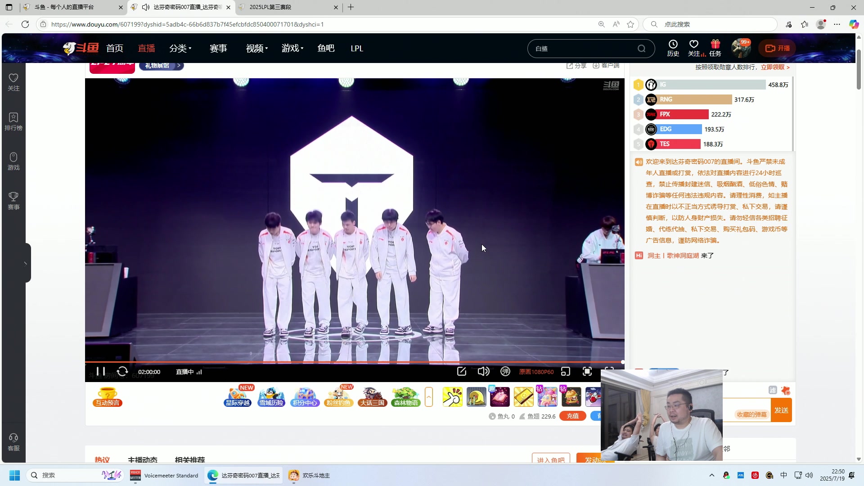
Task: Select TES row in team ranking
Action: 711,144
